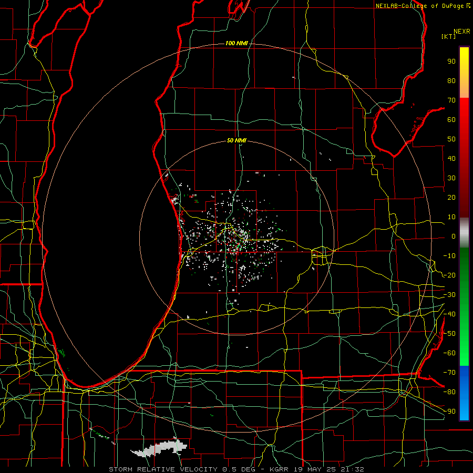473x473 pixels.
Task: Click the 50 NMI range ring label
Action: pos(236,140)
